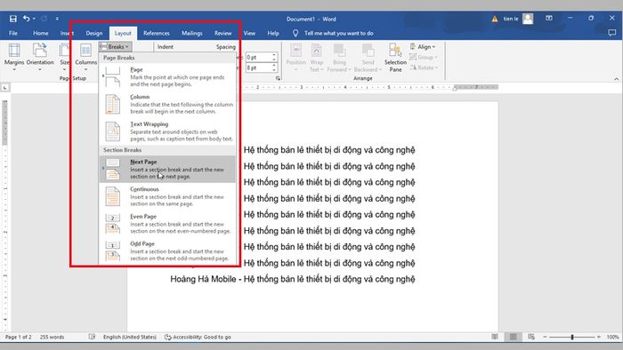Click the zoom slider handle
This screenshot has height=350, width=623.
(572, 337)
